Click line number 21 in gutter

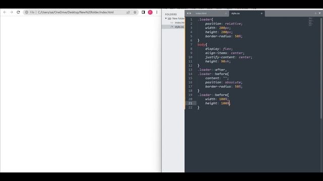pos(190,103)
